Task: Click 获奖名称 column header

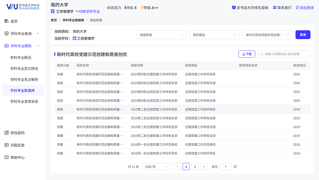Action: [83, 66]
